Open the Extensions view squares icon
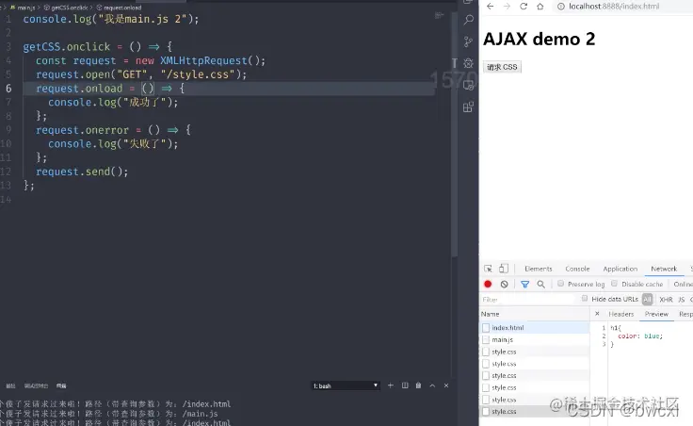This screenshot has width=693, height=426. (x=469, y=107)
